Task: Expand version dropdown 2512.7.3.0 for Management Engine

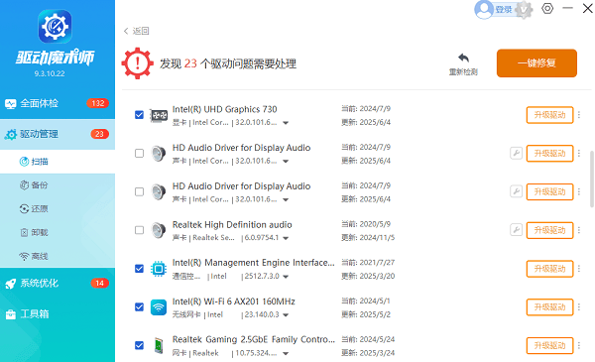Action: click(286, 277)
